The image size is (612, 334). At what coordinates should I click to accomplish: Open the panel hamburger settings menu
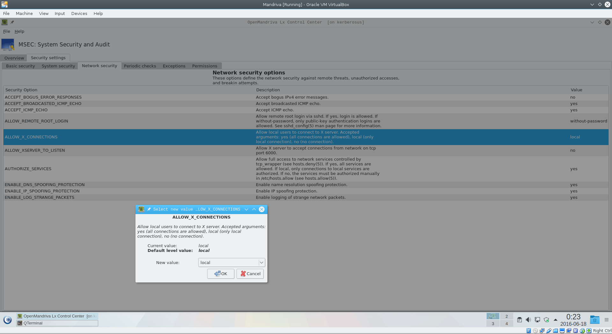pyautogui.click(x=607, y=320)
